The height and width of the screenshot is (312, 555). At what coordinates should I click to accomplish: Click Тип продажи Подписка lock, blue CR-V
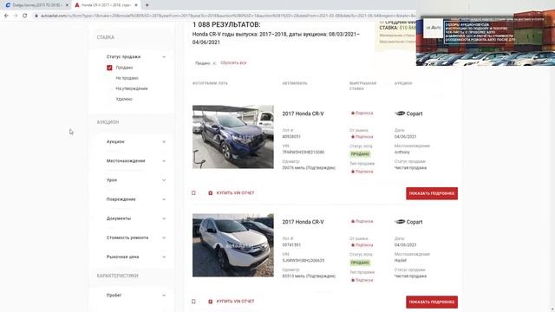(362, 172)
